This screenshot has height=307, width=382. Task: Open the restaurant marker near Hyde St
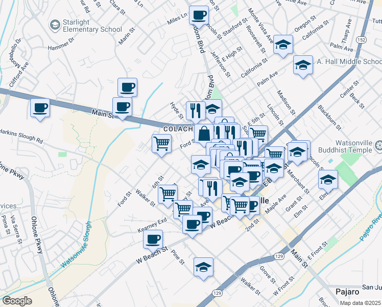coord(195,109)
